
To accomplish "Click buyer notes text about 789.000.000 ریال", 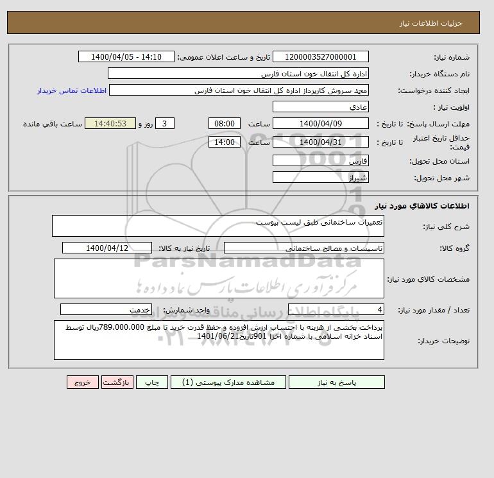I will 219,340.
